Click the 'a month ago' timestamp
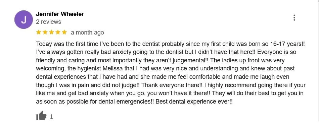Viewport: 319px width, 124px height. (x=87, y=33)
